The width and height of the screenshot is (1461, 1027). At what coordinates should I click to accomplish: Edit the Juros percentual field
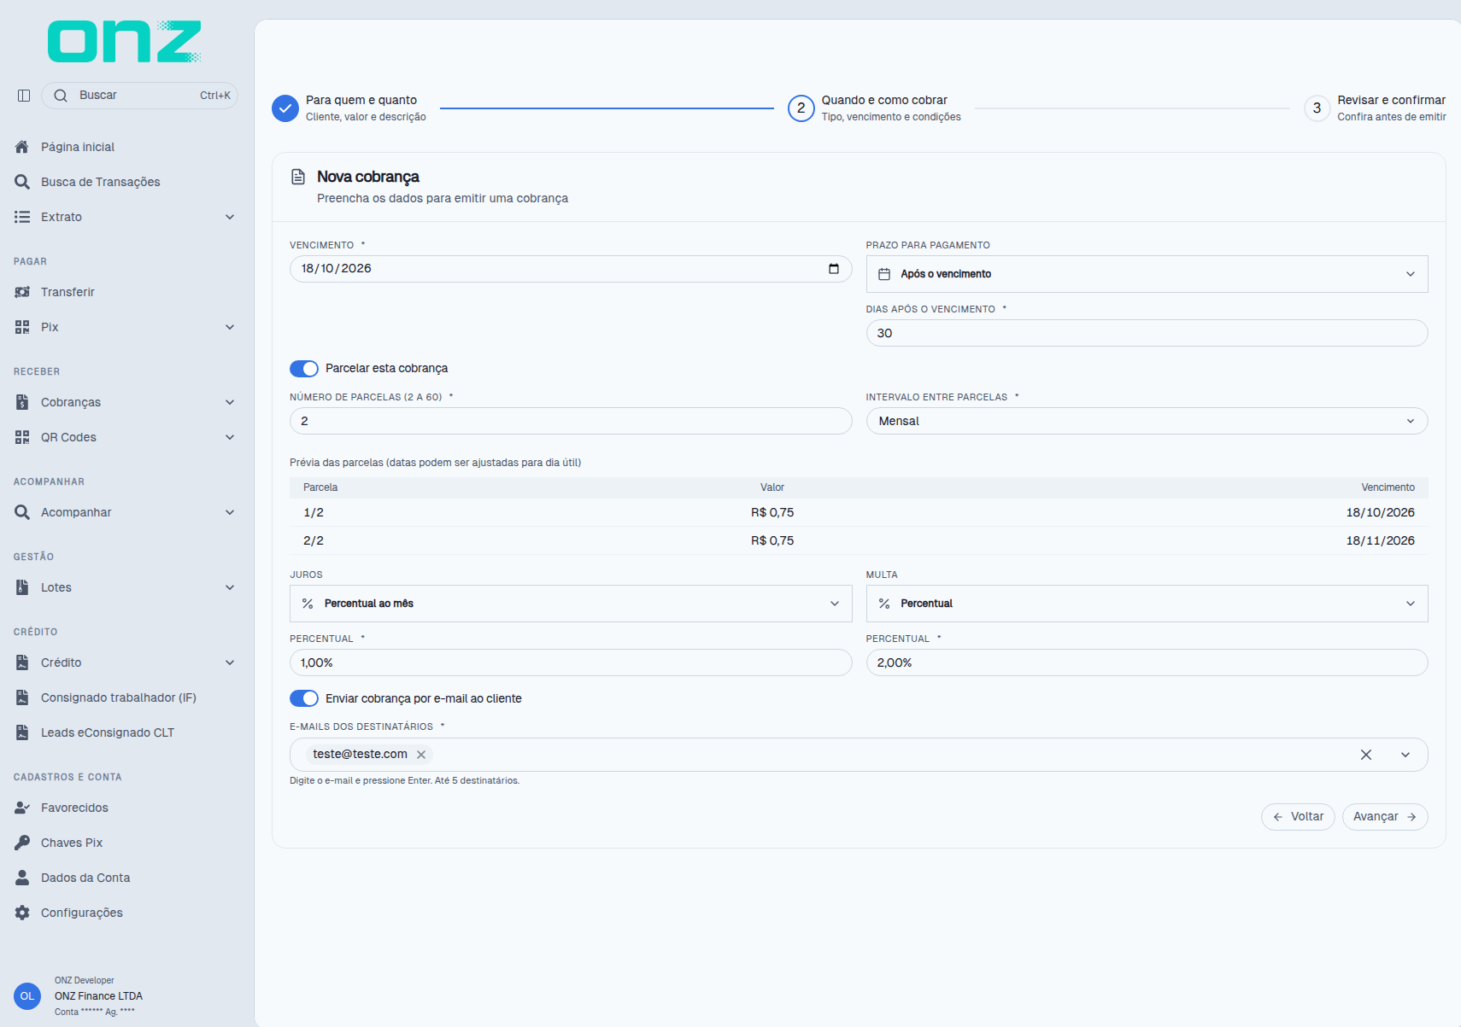[571, 662]
